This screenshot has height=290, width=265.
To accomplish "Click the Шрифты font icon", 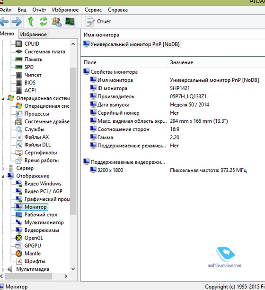I will click(19, 261).
